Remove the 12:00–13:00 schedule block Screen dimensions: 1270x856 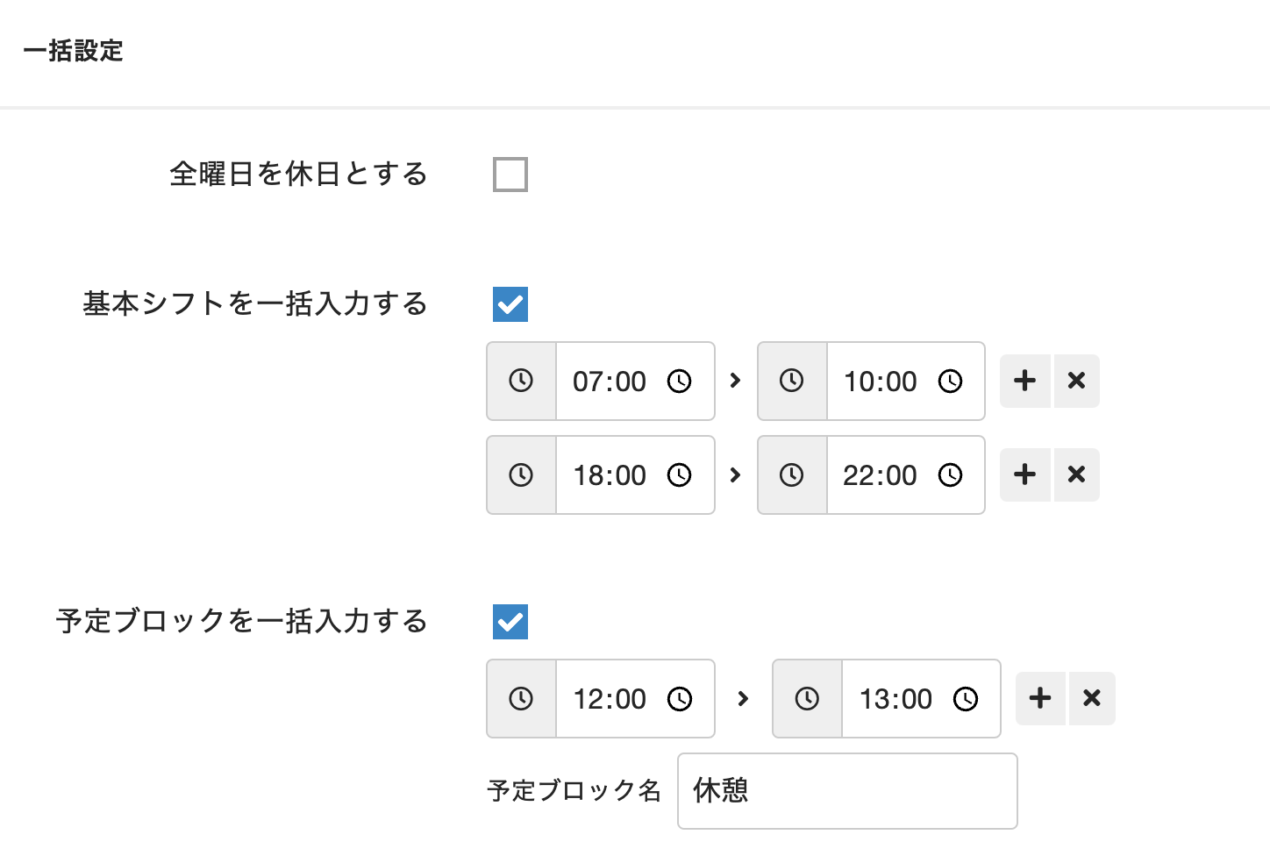pos(1092,698)
